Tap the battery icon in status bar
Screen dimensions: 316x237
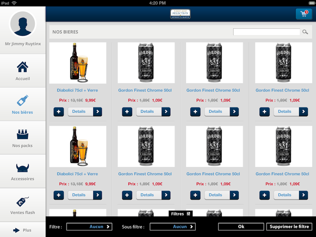[312, 3]
